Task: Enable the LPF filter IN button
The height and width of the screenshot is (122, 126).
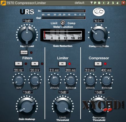Action: tap(35, 64)
